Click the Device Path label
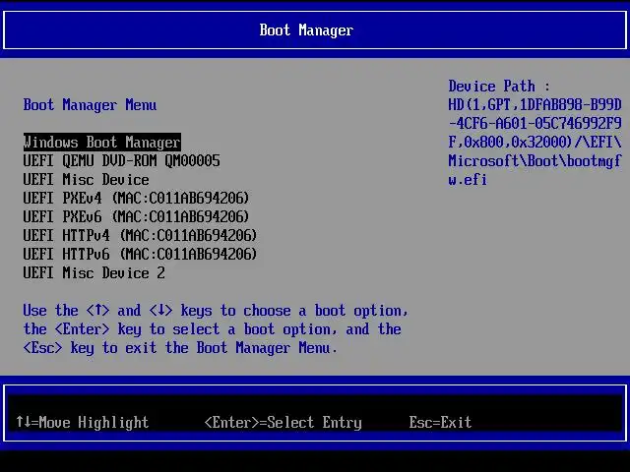Image resolution: width=630 pixels, height=472 pixels. point(499,87)
